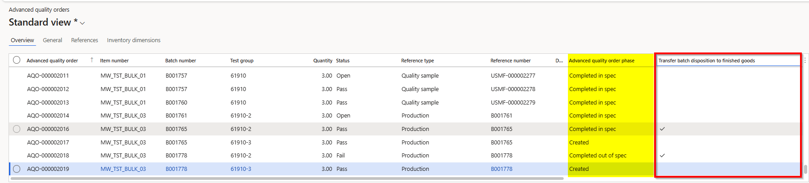Click the sort arrow on Advanced quality order column

[92, 60]
